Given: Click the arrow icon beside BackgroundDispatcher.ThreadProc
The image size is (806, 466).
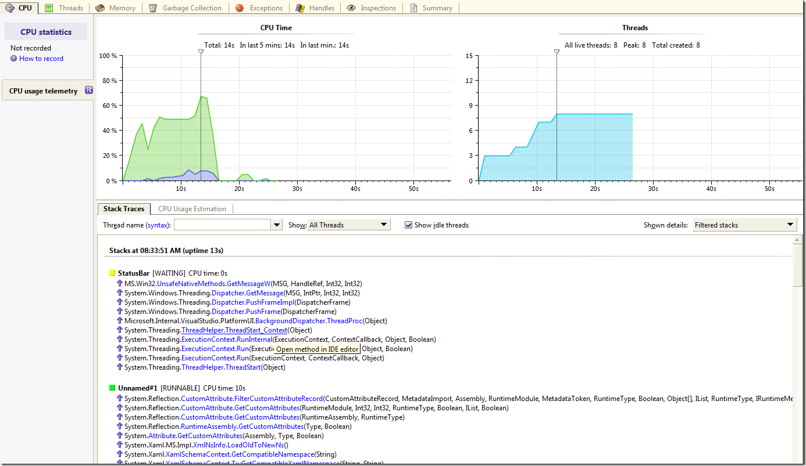Looking at the screenshot, I should point(120,321).
